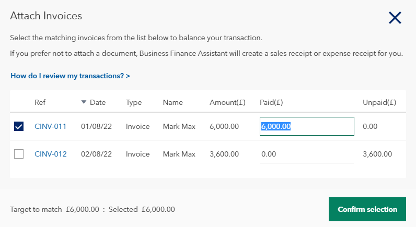
Task: Click the Type column header
Action: pos(134,102)
